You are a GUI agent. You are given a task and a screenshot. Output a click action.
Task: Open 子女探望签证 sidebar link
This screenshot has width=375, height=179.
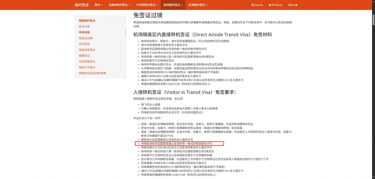(87, 62)
